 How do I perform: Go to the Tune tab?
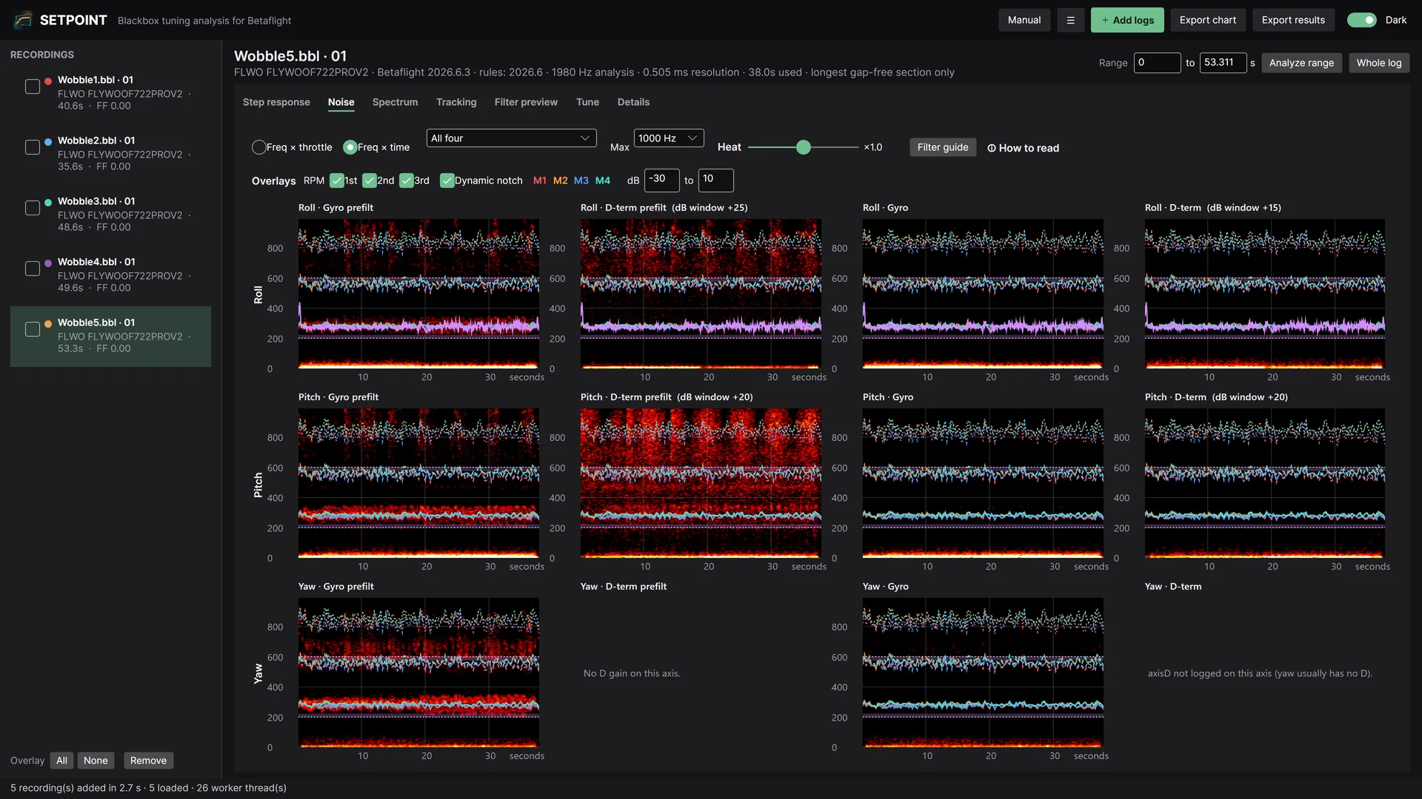(x=587, y=102)
